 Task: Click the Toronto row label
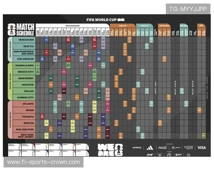[24, 117]
